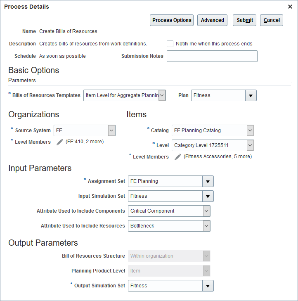The height and width of the screenshot is (301, 298).
Task: Expand the Input Simulation Set dropdown arrow
Action: coord(208,196)
